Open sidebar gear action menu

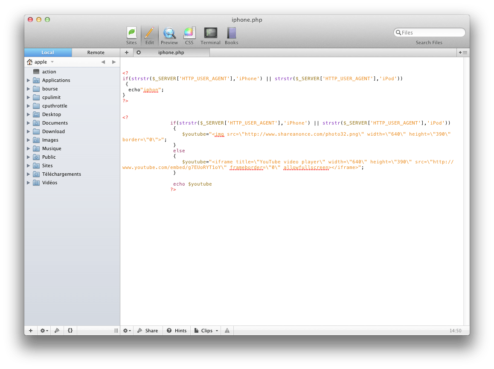[x=44, y=331]
